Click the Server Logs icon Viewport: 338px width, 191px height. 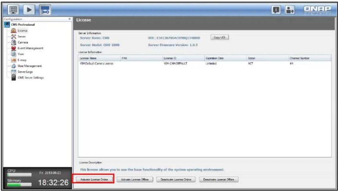click(x=14, y=72)
